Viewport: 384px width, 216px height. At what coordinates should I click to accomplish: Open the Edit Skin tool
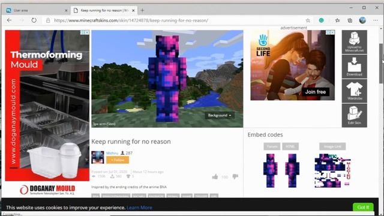[355, 115]
